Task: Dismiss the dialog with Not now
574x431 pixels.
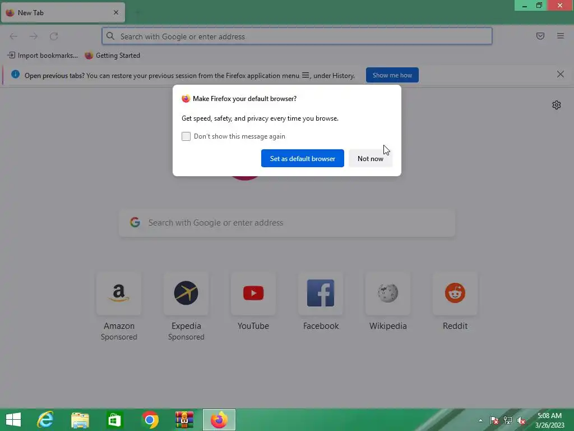Action: point(371,158)
